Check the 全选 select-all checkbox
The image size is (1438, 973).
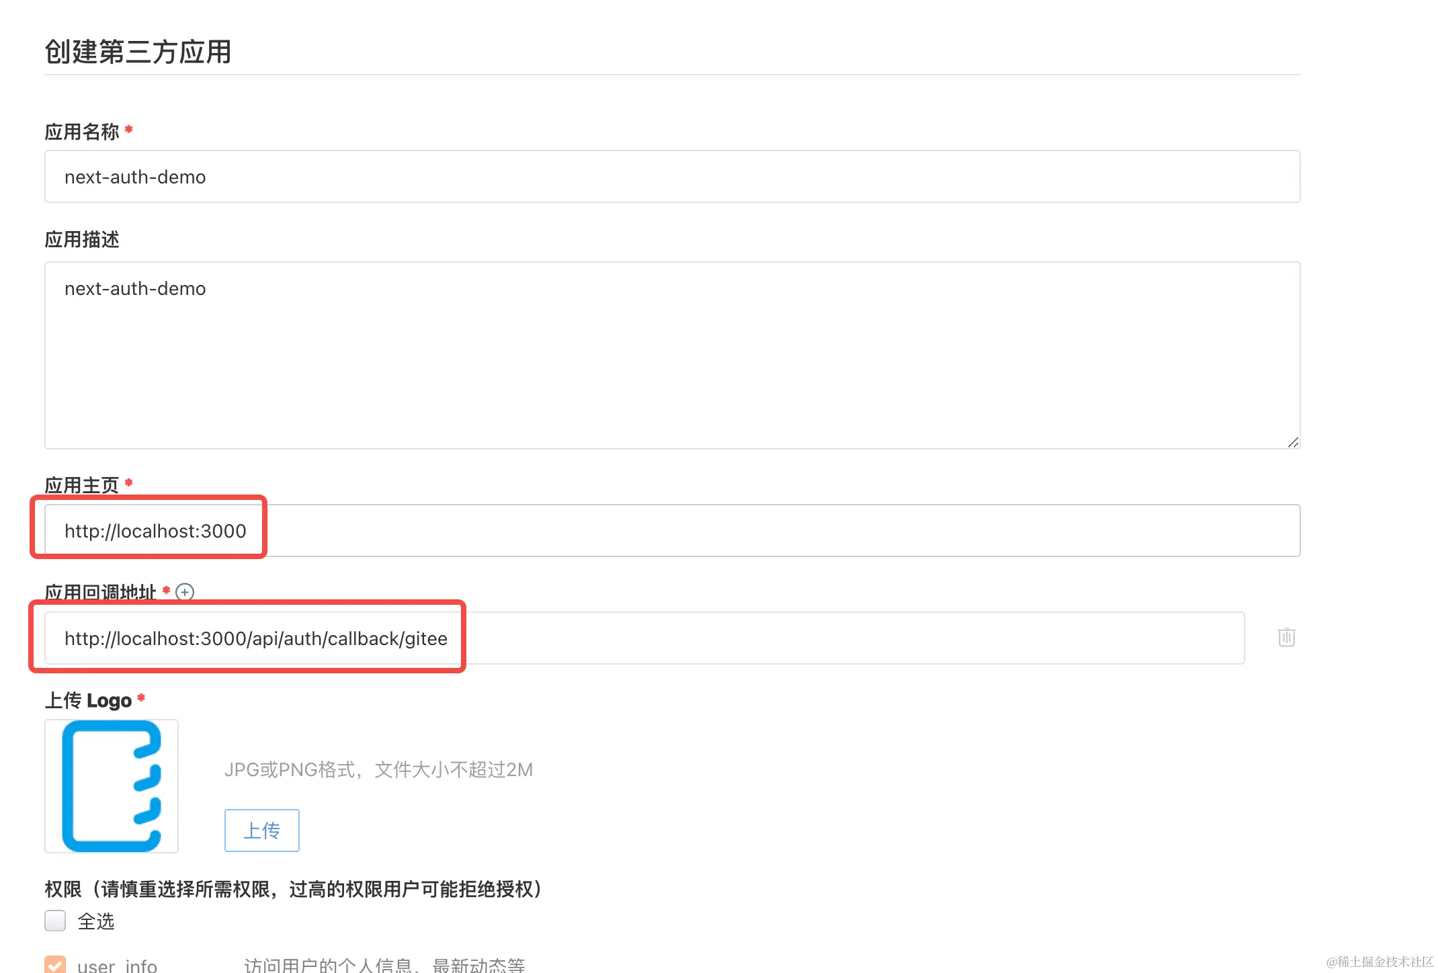tap(55, 920)
